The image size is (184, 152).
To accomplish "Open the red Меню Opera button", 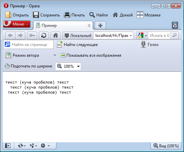I will click(x=17, y=24).
